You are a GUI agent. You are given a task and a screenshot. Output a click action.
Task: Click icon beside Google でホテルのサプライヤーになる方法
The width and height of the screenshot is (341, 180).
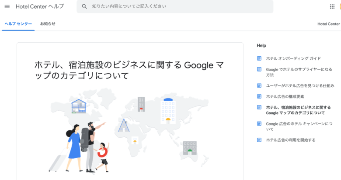coord(259,69)
